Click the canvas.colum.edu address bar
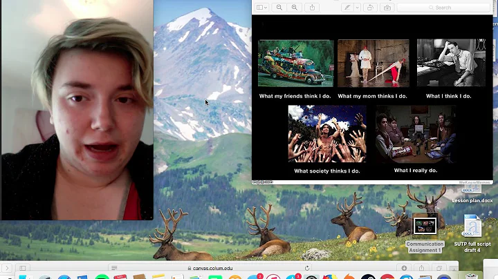Viewport: 498px width, 279px height. click(210, 268)
